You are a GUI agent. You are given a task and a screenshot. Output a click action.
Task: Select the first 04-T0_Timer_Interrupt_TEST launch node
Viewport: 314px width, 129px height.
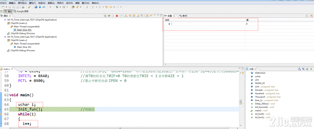pyautogui.click(x=30, y=20)
